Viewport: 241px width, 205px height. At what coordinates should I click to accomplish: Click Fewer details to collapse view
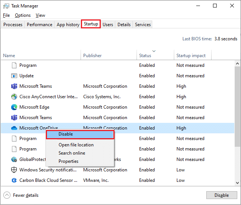(x=26, y=195)
